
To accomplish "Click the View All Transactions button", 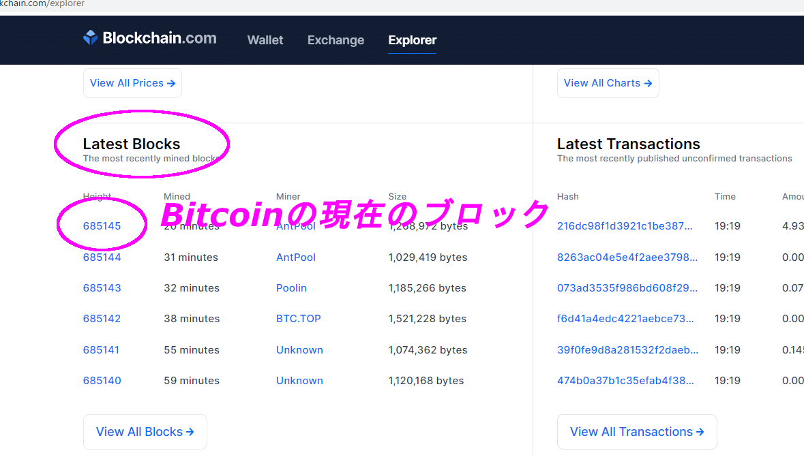I will (636, 431).
